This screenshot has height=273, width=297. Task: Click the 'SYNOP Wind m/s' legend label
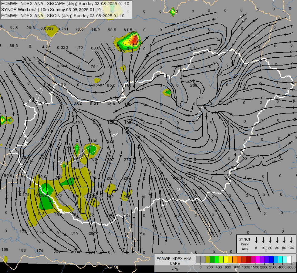pos(245,244)
